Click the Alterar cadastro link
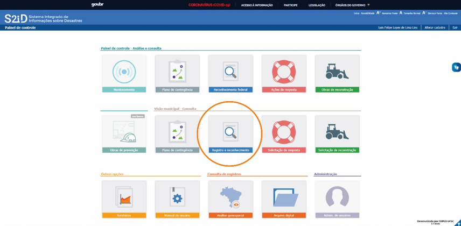Screen dimensions: 461x226 coord(435,27)
